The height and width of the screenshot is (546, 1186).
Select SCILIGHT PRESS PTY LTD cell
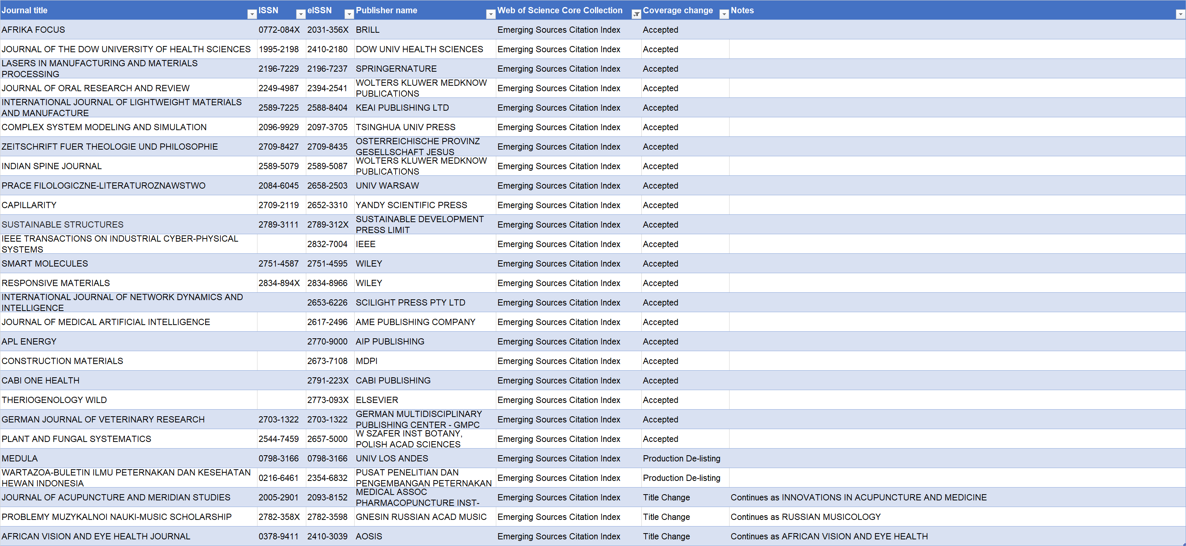pos(425,302)
